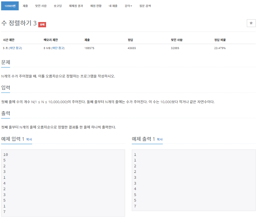Click the star favorite icon button

251,23
